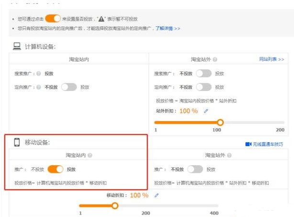This screenshot has height=217, width=294.
Task: Click the 站外折扣 100 % value
Action: coord(189,111)
